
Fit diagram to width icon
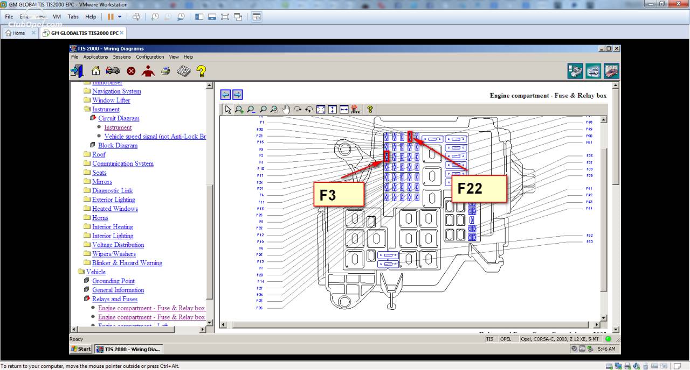coord(344,109)
